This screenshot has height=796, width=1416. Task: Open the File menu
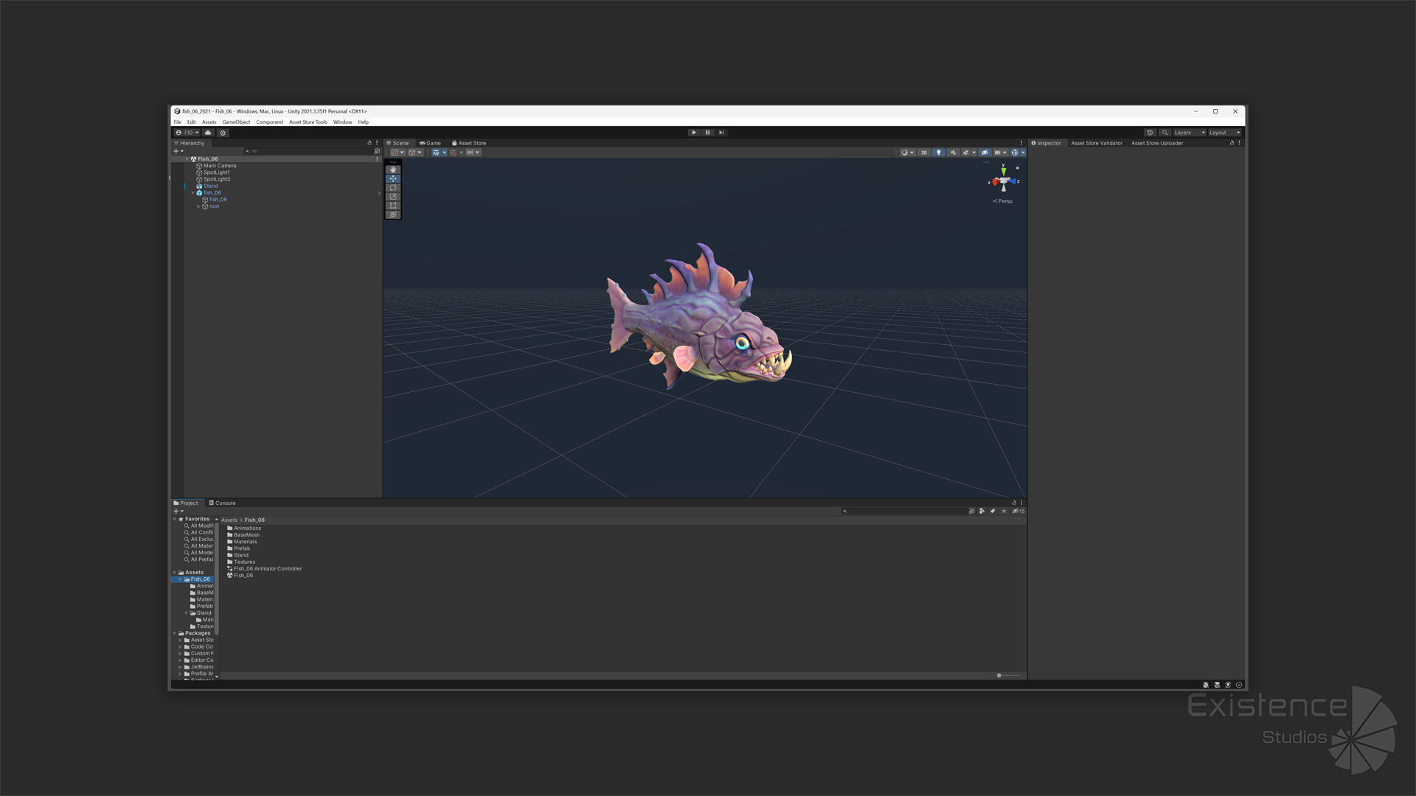(x=178, y=122)
